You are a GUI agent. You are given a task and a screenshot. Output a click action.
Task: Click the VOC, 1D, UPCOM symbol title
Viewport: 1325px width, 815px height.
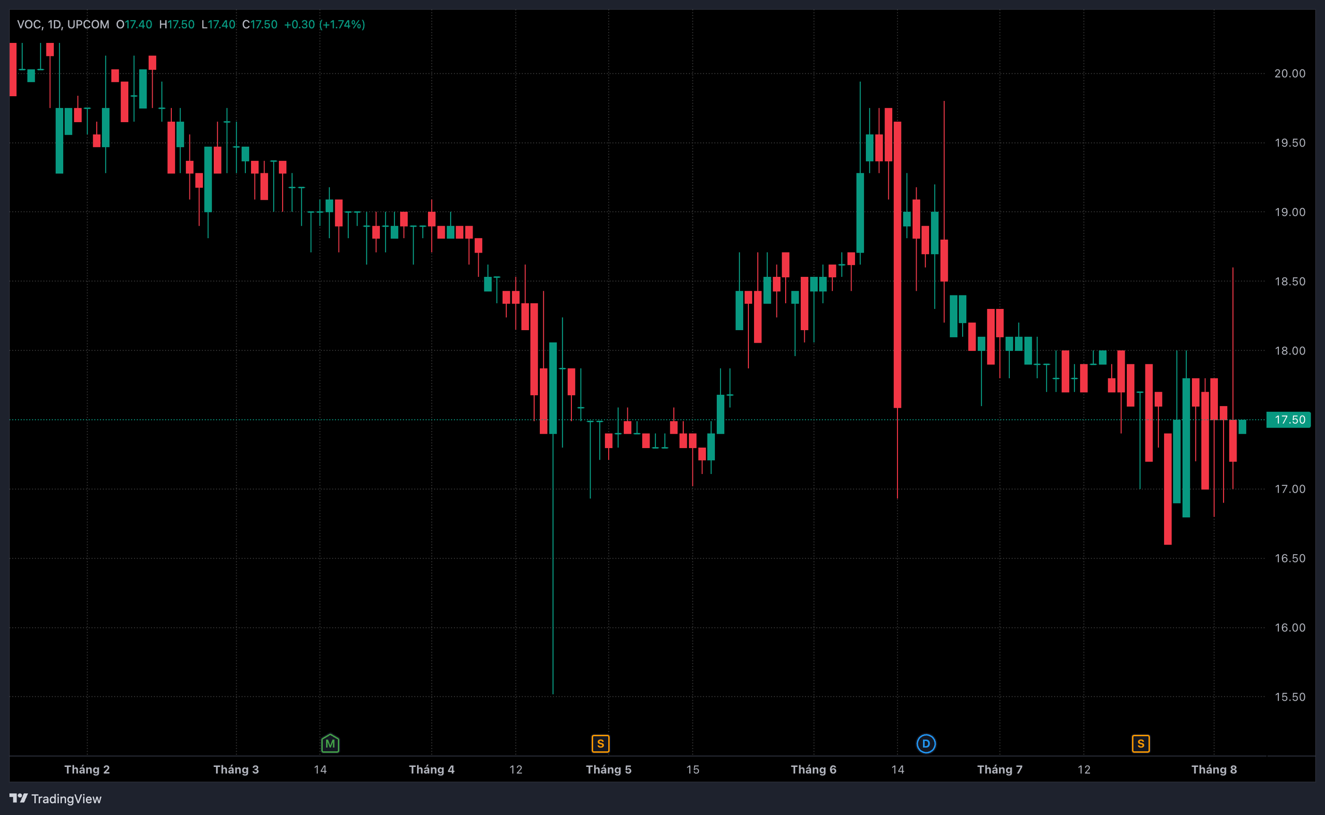pos(63,24)
